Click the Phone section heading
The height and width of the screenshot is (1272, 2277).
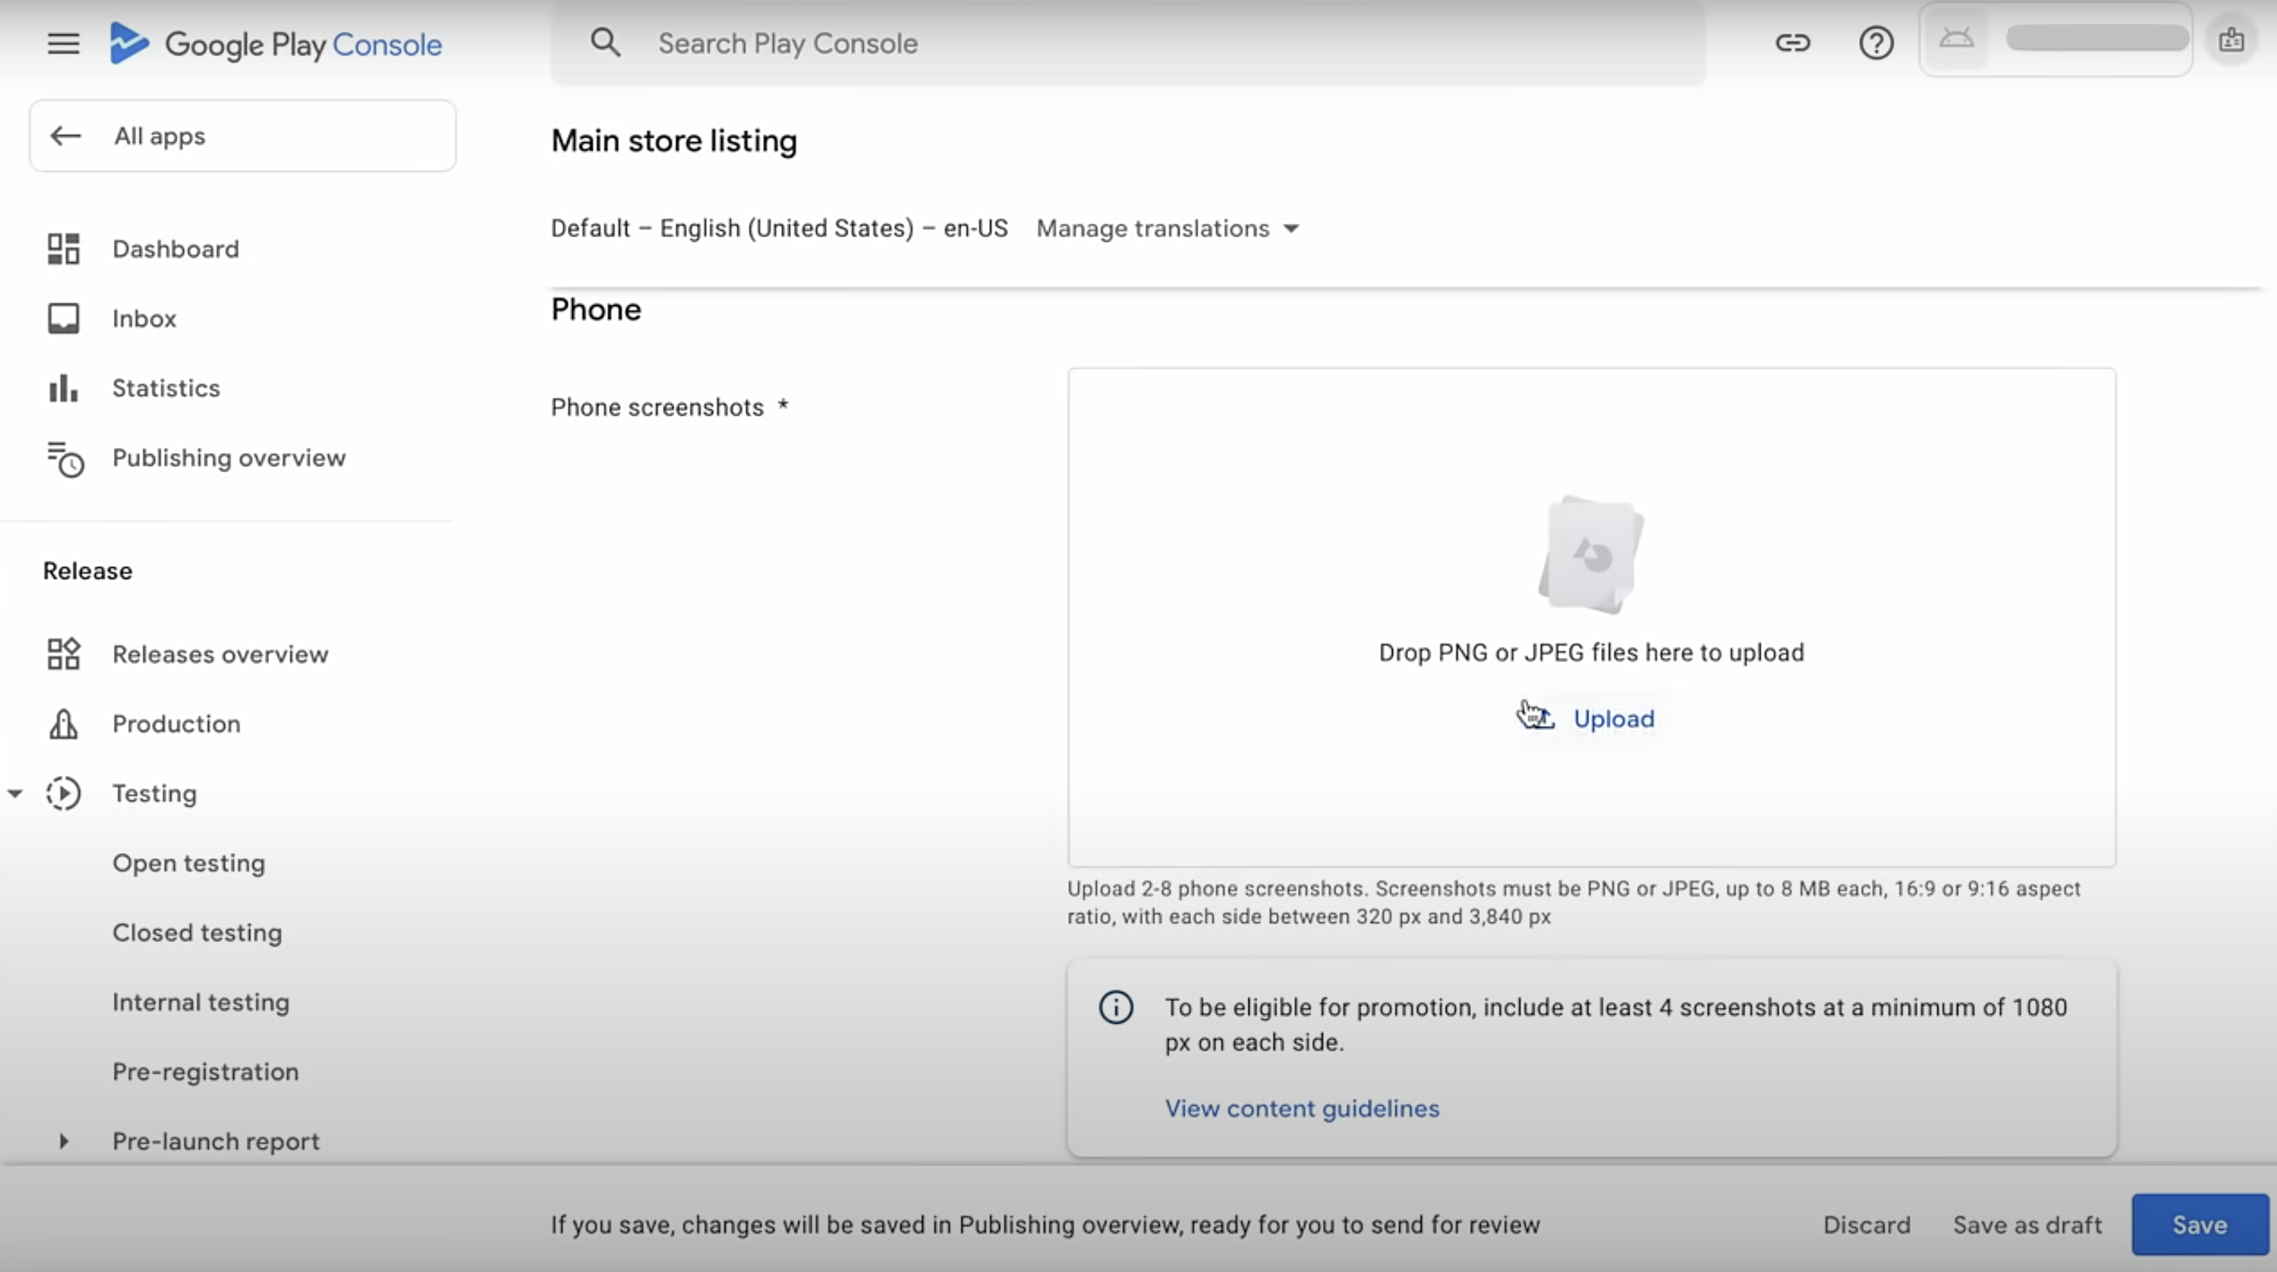click(596, 309)
